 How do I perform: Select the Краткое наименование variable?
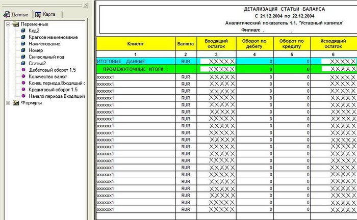(x=53, y=37)
